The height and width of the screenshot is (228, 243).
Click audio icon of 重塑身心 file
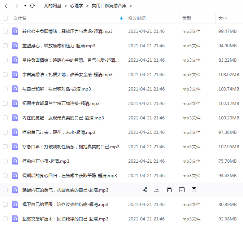[x=15, y=45]
